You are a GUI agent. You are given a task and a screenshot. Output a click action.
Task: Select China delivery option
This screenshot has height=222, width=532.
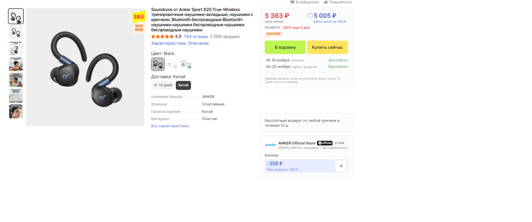[x=183, y=85]
